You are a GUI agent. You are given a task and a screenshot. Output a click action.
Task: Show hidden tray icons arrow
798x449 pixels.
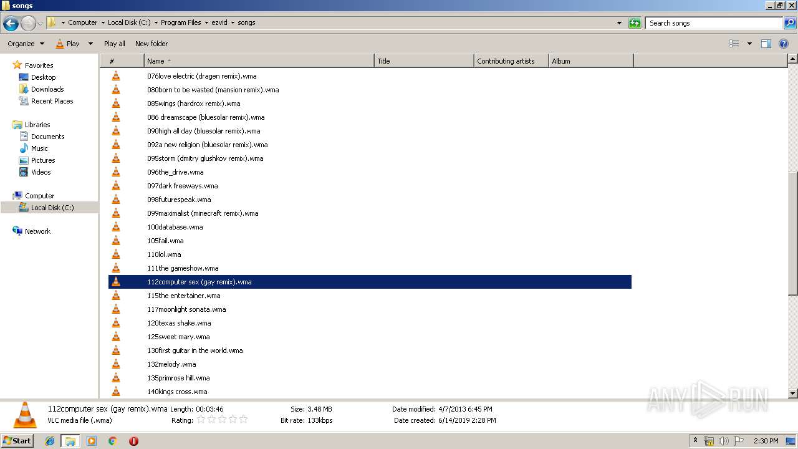[695, 441]
